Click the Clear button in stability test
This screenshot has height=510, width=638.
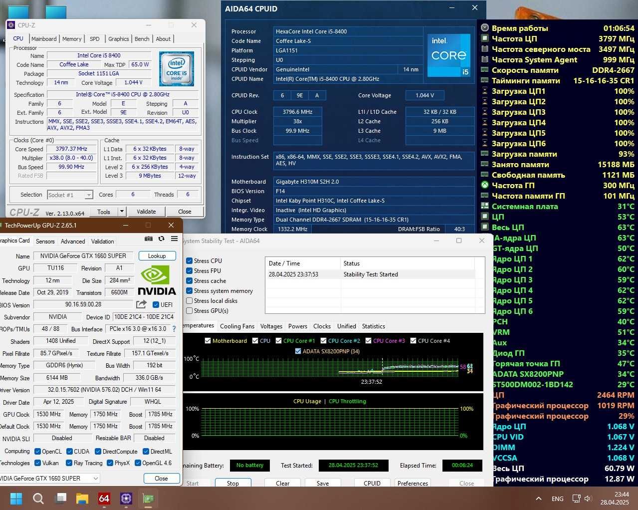tap(283, 483)
